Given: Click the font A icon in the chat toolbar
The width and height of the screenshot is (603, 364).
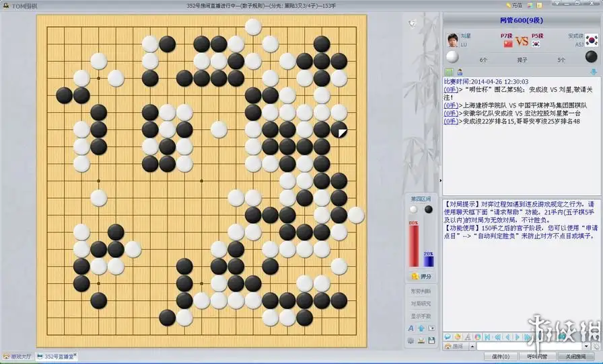Looking at the screenshot, I should [x=468, y=337].
